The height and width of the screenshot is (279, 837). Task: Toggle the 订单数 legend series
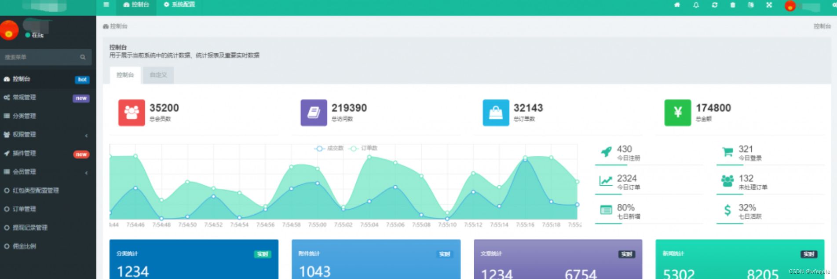pos(363,148)
